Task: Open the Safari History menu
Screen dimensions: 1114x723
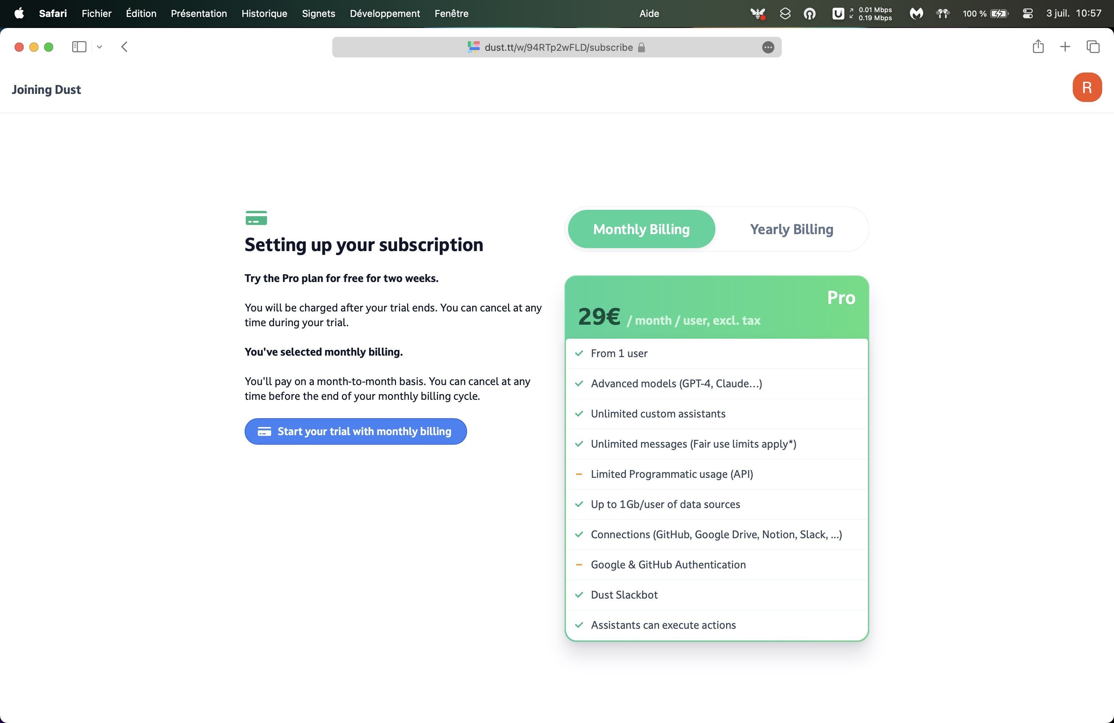Action: coord(265,13)
